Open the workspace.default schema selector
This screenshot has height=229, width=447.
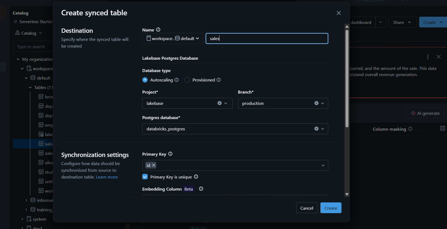172,38
